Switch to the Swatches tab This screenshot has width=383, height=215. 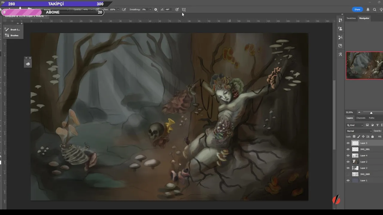tap(351, 18)
